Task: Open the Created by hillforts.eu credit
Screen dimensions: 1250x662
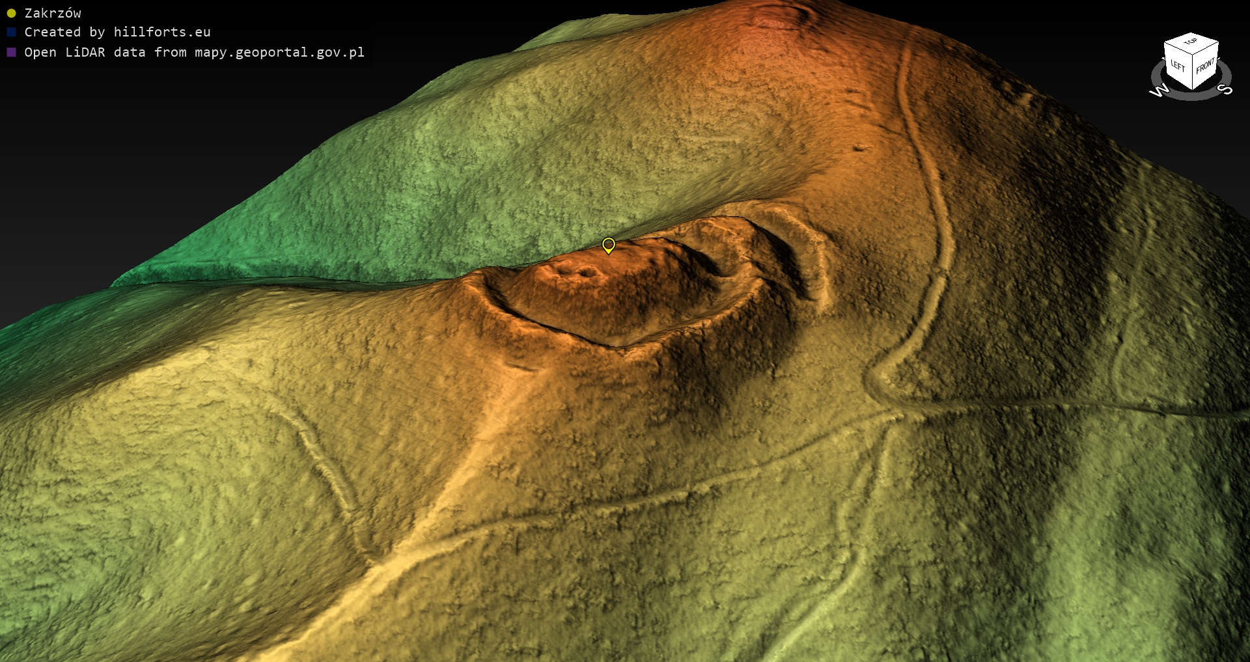Action: [x=117, y=33]
